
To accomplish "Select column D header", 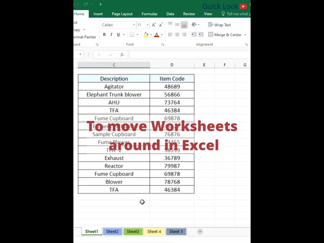I will tap(172, 65).
